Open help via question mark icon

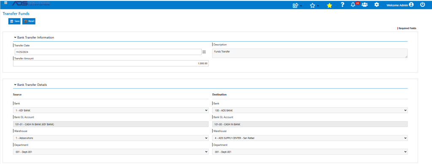pyautogui.click(x=343, y=5)
